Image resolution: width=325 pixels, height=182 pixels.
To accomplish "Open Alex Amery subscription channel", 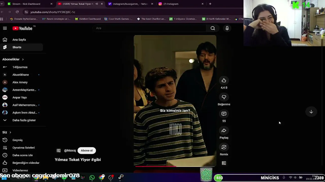I will coord(22,82).
